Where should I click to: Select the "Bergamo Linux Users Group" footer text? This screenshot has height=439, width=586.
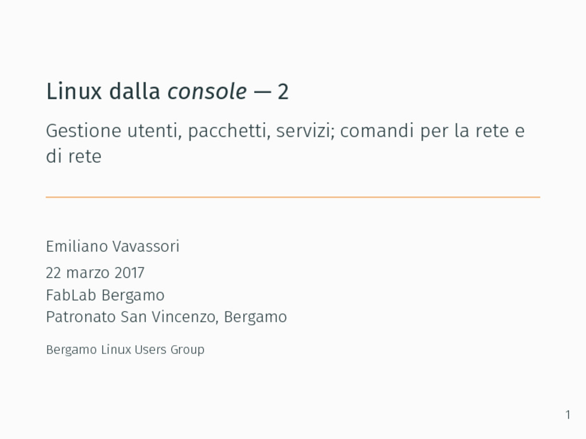point(125,350)
